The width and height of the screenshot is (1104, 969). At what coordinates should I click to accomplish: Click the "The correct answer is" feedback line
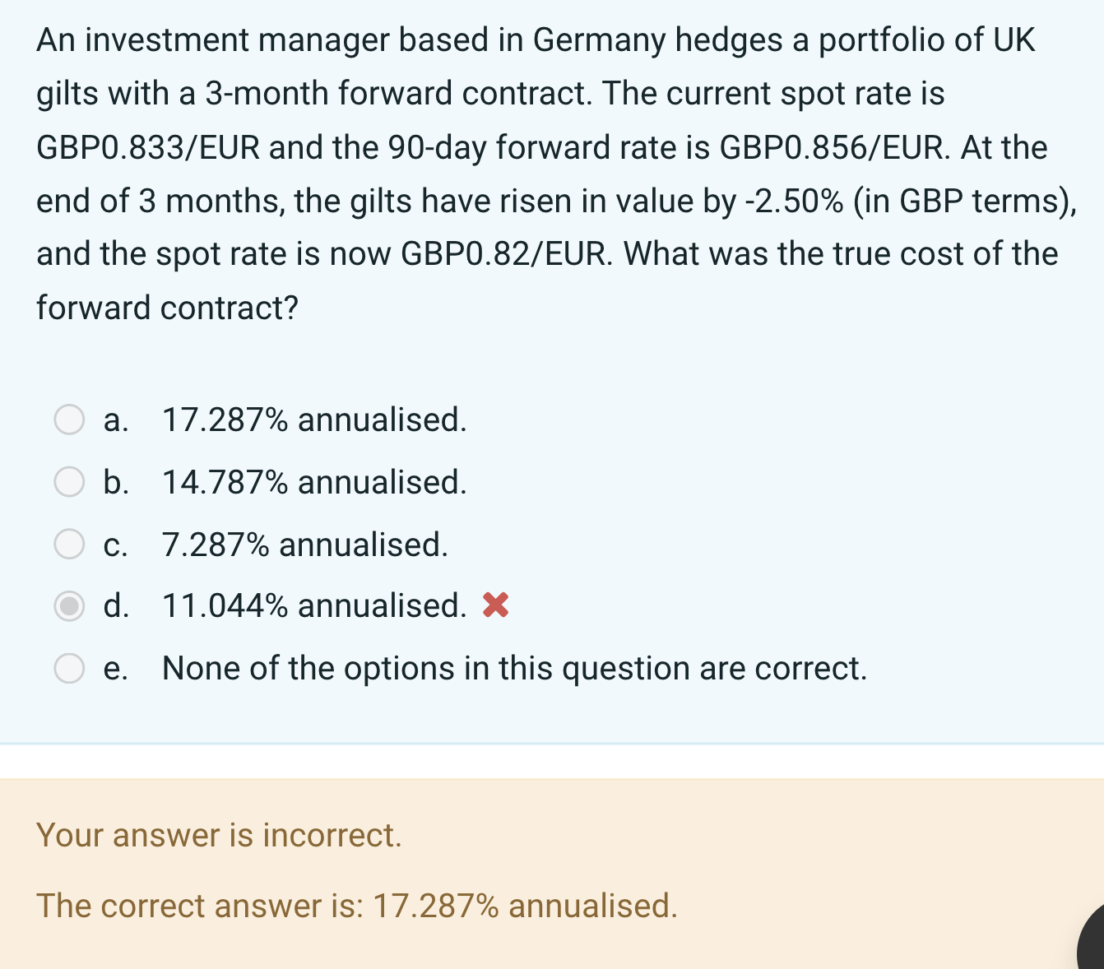tap(357, 906)
